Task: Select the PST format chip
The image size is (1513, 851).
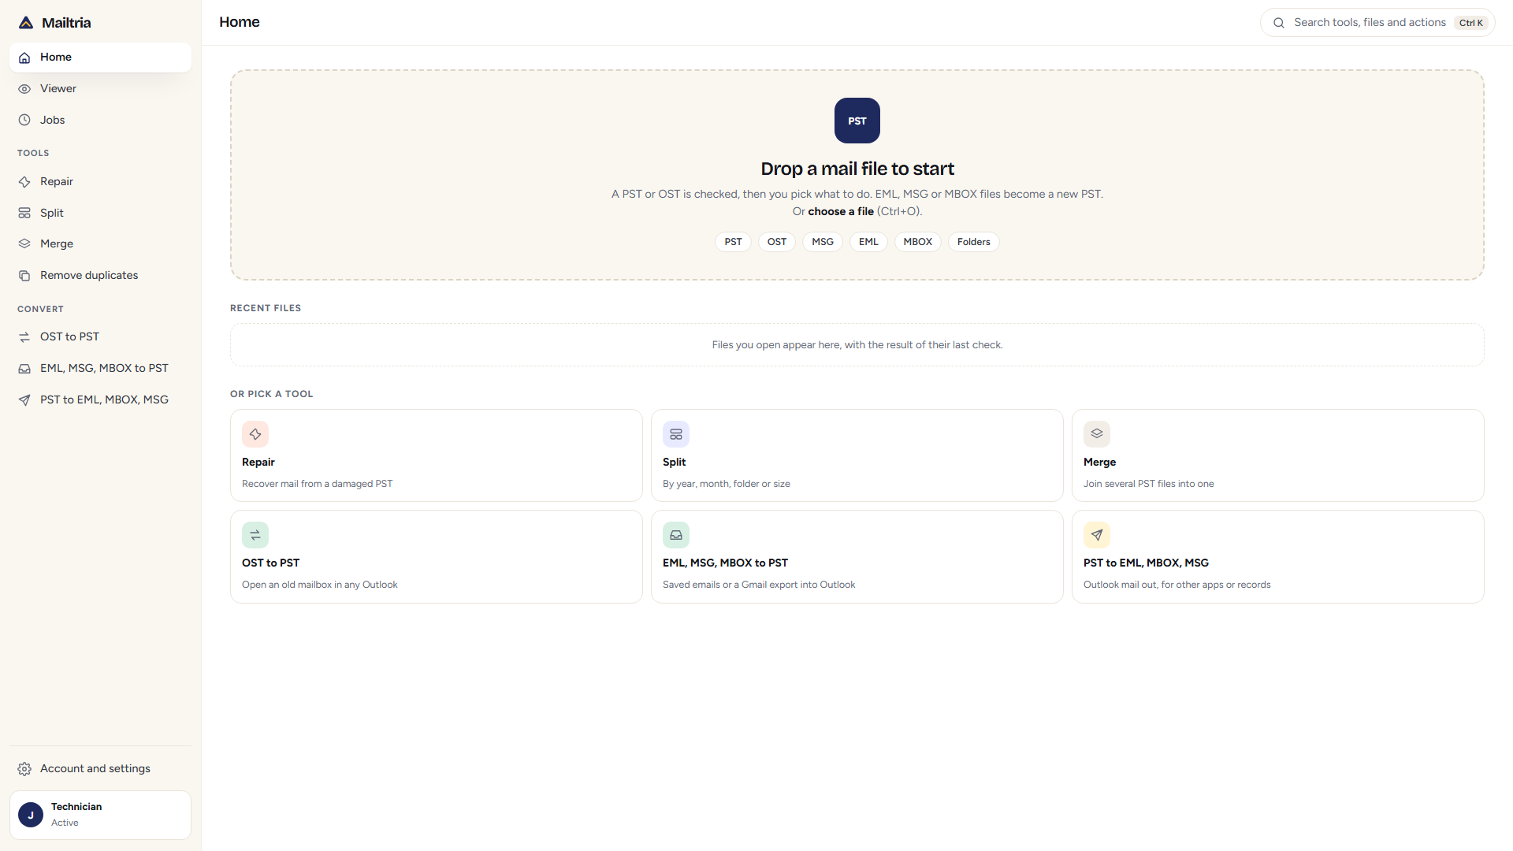Action: 734,242
